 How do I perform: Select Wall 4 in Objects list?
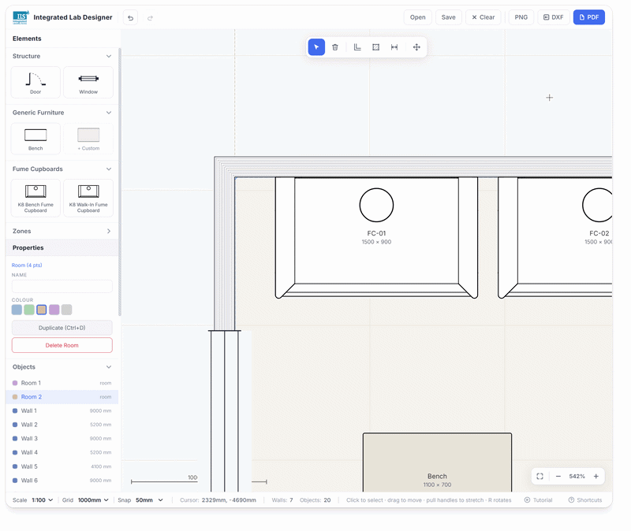[62, 452]
